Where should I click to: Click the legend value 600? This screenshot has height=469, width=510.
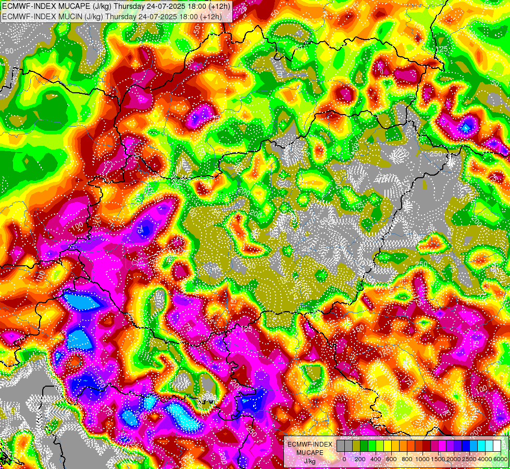[391, 459]
